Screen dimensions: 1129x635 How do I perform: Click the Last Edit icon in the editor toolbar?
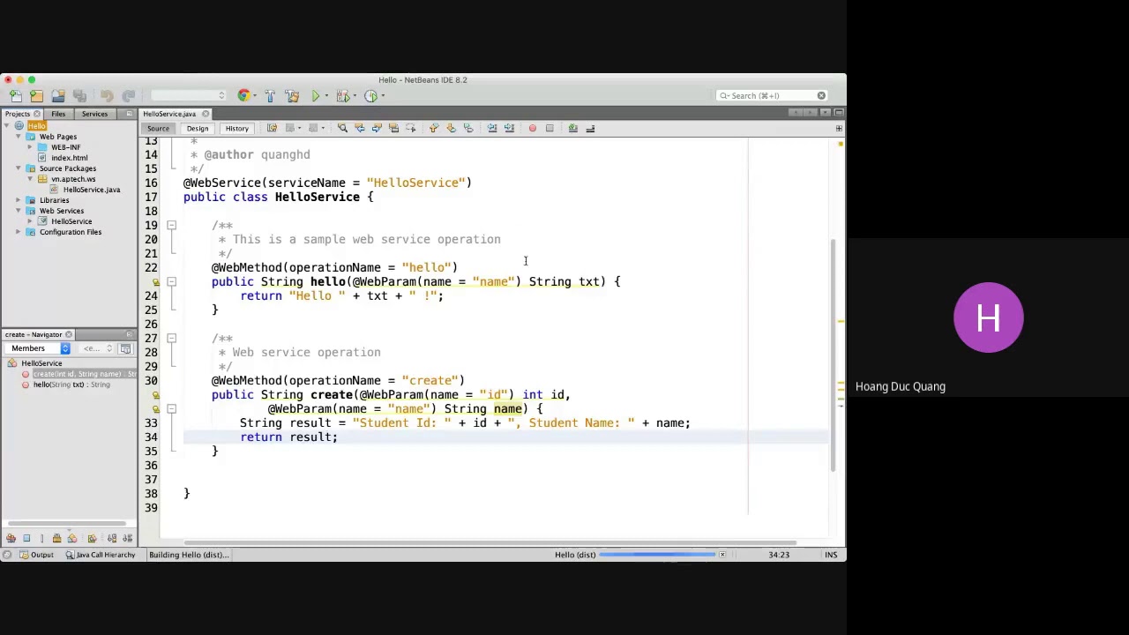coord(272,128)
